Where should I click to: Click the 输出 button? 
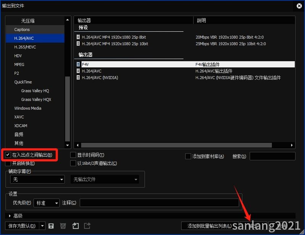click(x=253, y=226)
